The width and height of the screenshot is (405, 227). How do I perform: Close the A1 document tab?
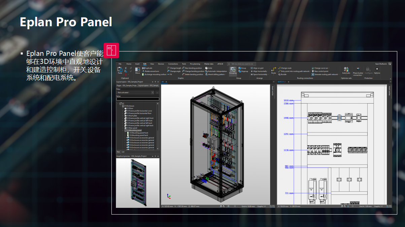(166, 82)
